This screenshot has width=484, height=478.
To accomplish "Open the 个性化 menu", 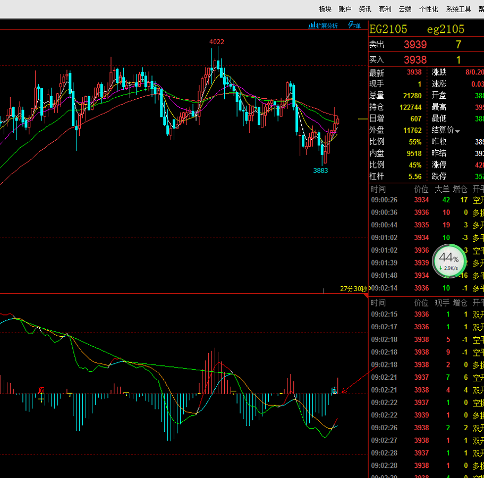I will click(x=429, y=9).
